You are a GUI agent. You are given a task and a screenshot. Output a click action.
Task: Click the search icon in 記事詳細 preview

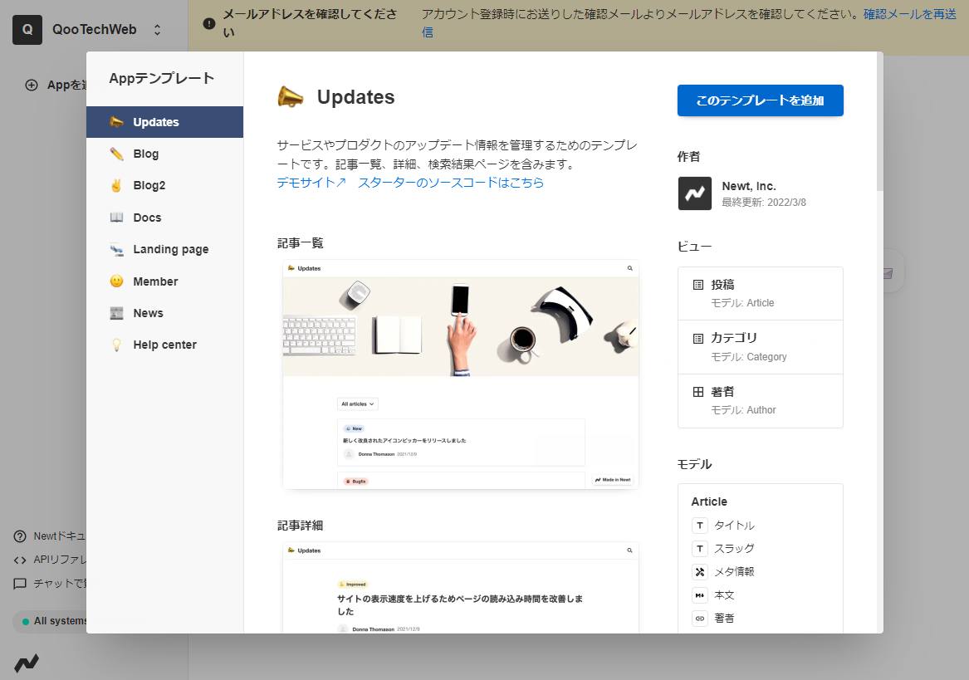point(629,550)
